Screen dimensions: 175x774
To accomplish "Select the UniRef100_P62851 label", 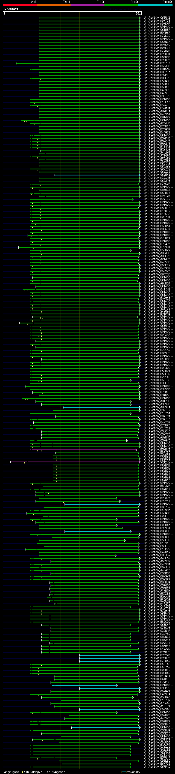I will tap(157, 226).
